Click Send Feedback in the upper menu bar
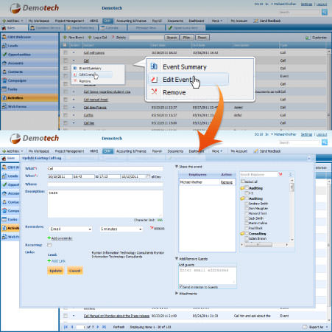The height and width of the screenshot is (332, 332). [267, 21]
